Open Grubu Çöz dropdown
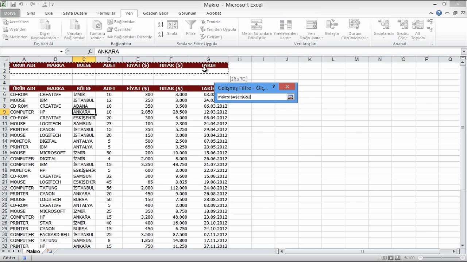The height and width of the screenshot is (262, 467). click(403, 30)
